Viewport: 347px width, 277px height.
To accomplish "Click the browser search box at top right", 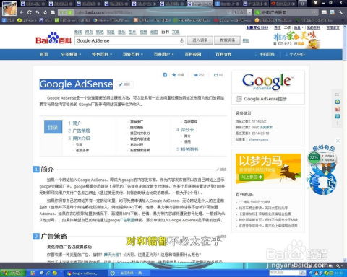I will 287,12.
